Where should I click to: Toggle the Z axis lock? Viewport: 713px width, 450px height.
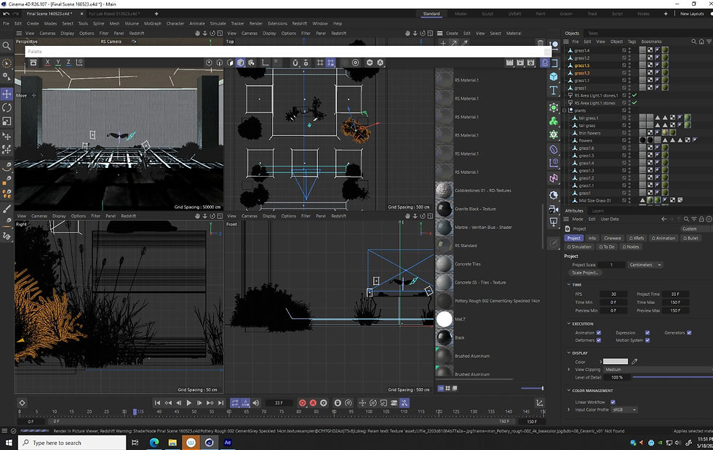click(x=68, y=63)
